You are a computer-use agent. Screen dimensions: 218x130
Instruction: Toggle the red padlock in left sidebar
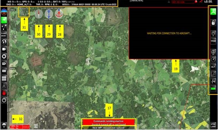[x=4, y=93]
